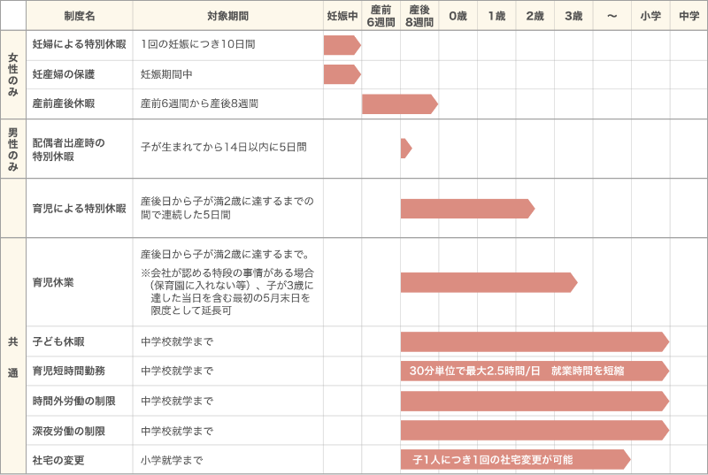708x475 pixels.
Task: Select 子ども休暇 row name
Action: click(58, 341)
